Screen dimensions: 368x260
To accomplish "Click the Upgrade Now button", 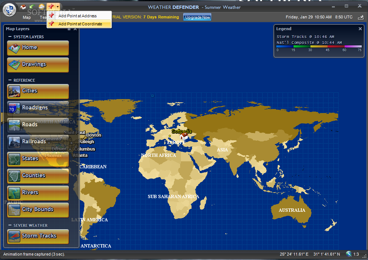I will coord(197,17).
